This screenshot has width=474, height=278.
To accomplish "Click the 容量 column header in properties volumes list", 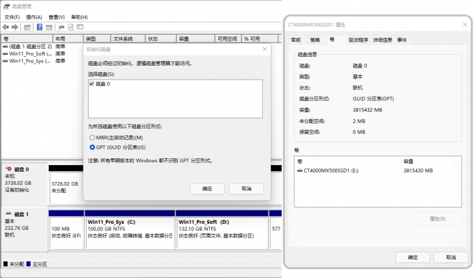I will pyautogui.click(x=427, y=162).
